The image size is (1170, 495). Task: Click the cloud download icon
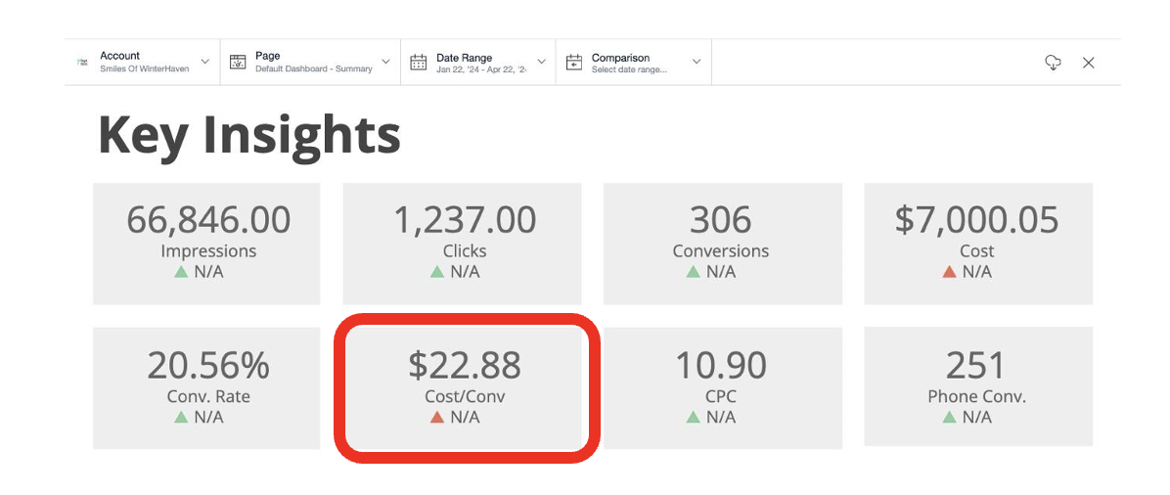[x=1053, y=63]
